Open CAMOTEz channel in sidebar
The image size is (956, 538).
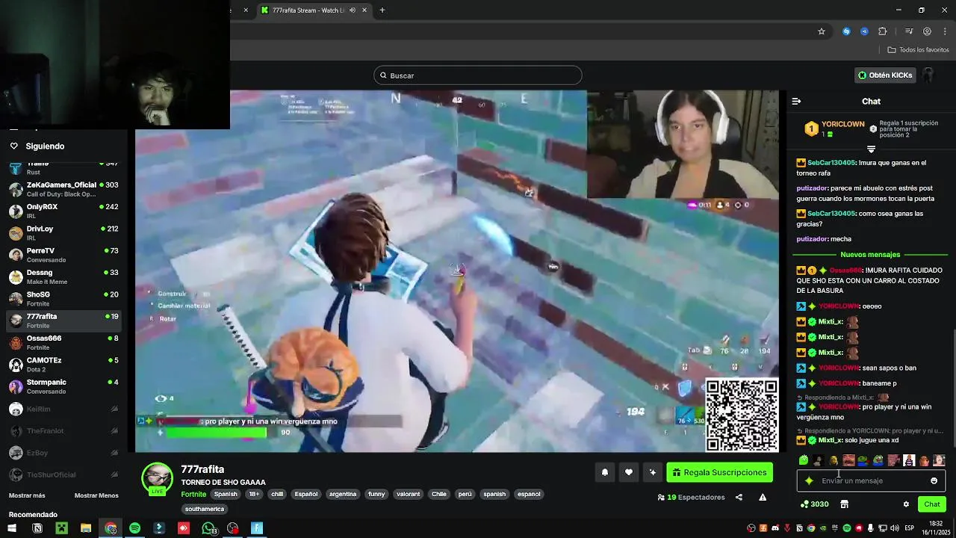(x=63, y=364)
